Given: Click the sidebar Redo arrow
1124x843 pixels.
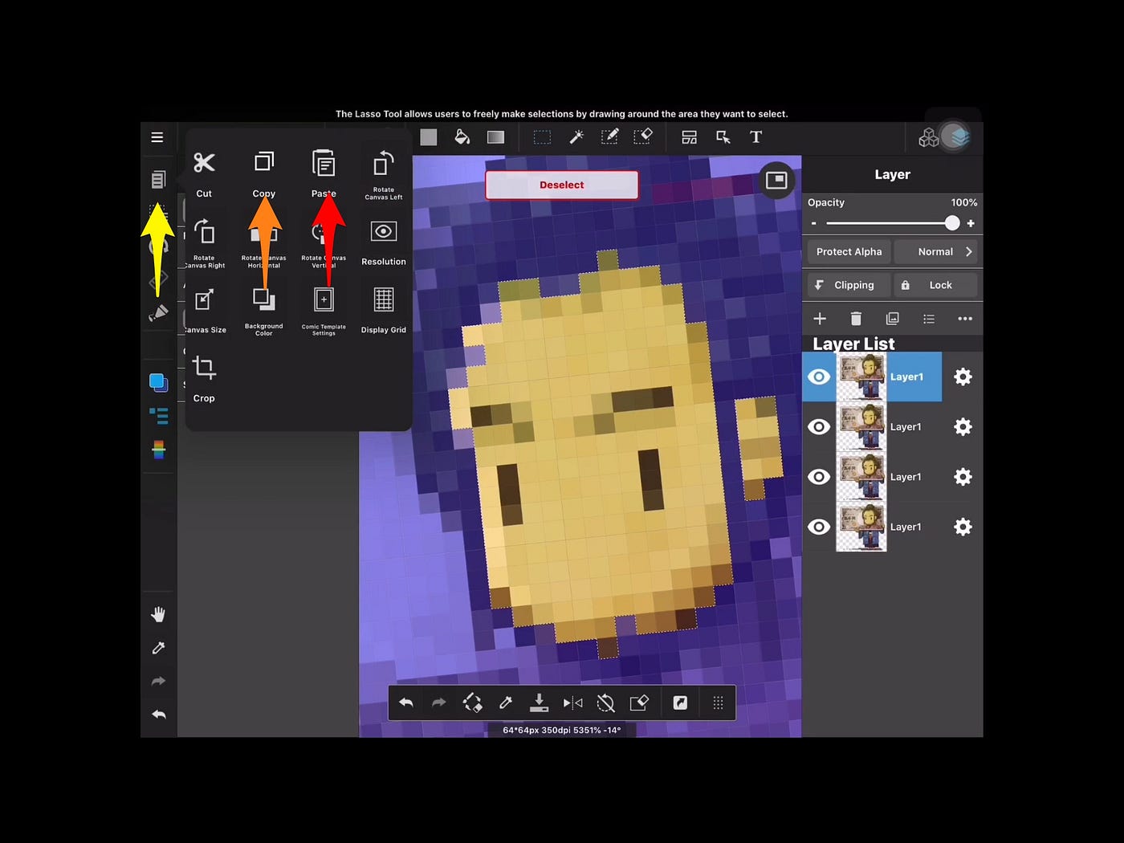Looking at the screenshot, I should 159,681.
